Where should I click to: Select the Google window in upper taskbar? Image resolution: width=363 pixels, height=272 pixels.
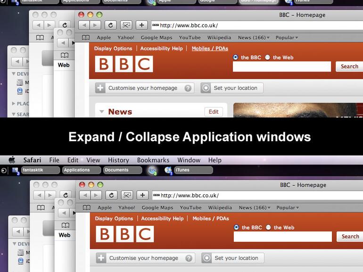click(x=218, y=1)
